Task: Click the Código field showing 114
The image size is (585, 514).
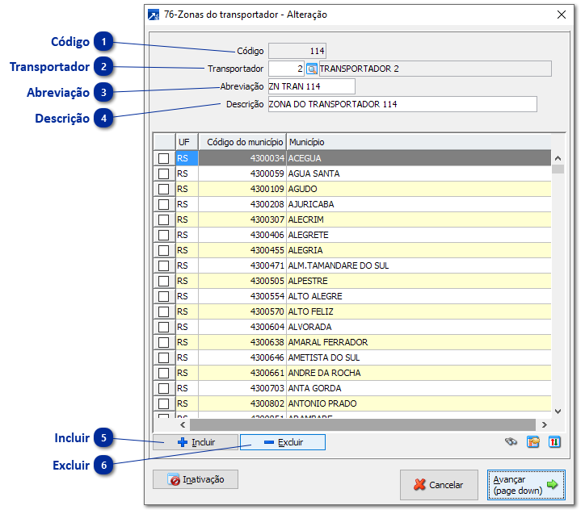Action: tap(297, 51)
